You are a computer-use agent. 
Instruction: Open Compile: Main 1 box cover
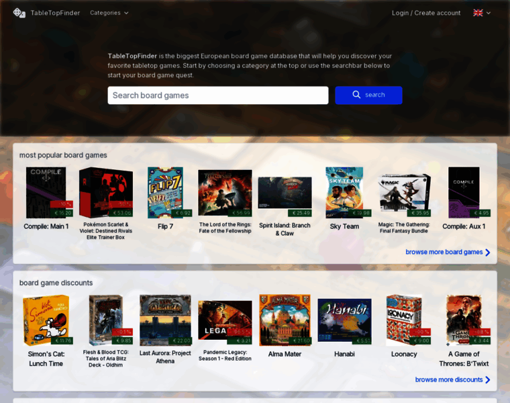[46, 192]
